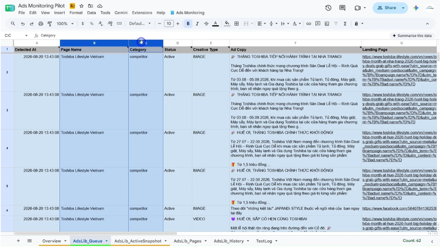Toggle bold formatting
The height and width of the screenshot is (247, 441).
pyautogui.click(x=188, y=24)
